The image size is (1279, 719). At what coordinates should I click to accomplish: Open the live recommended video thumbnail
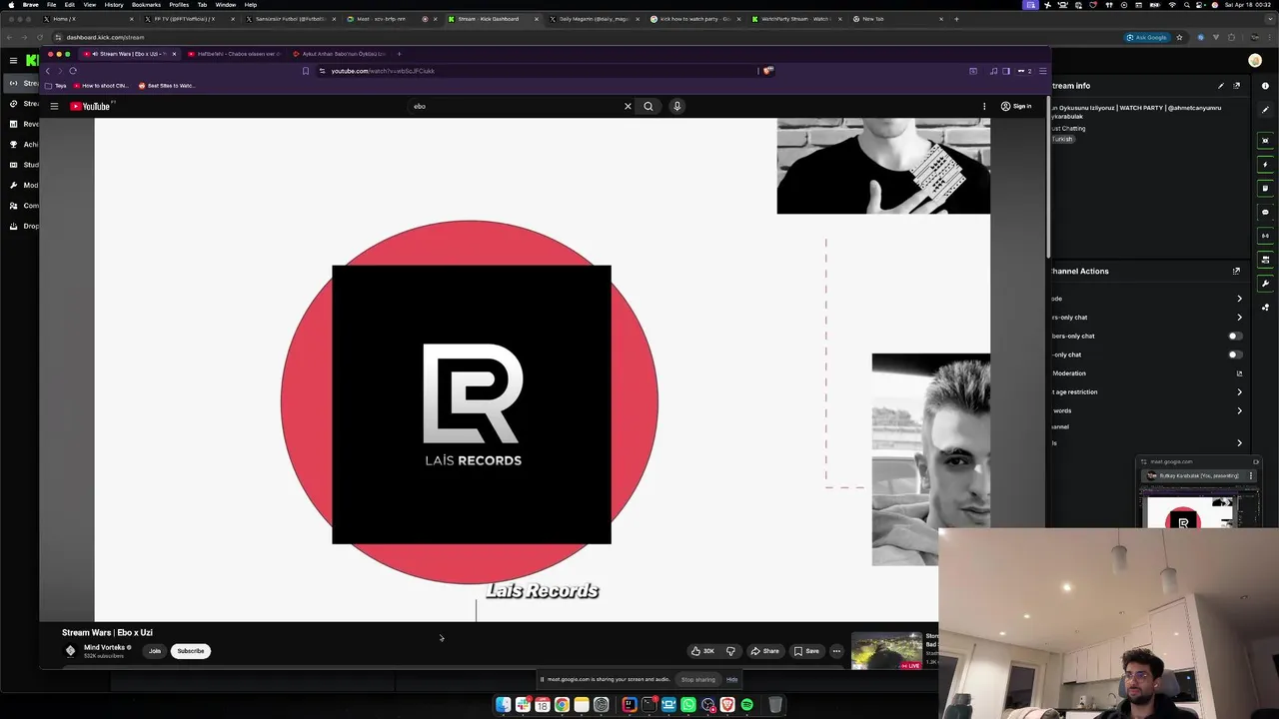click(887, 651)
